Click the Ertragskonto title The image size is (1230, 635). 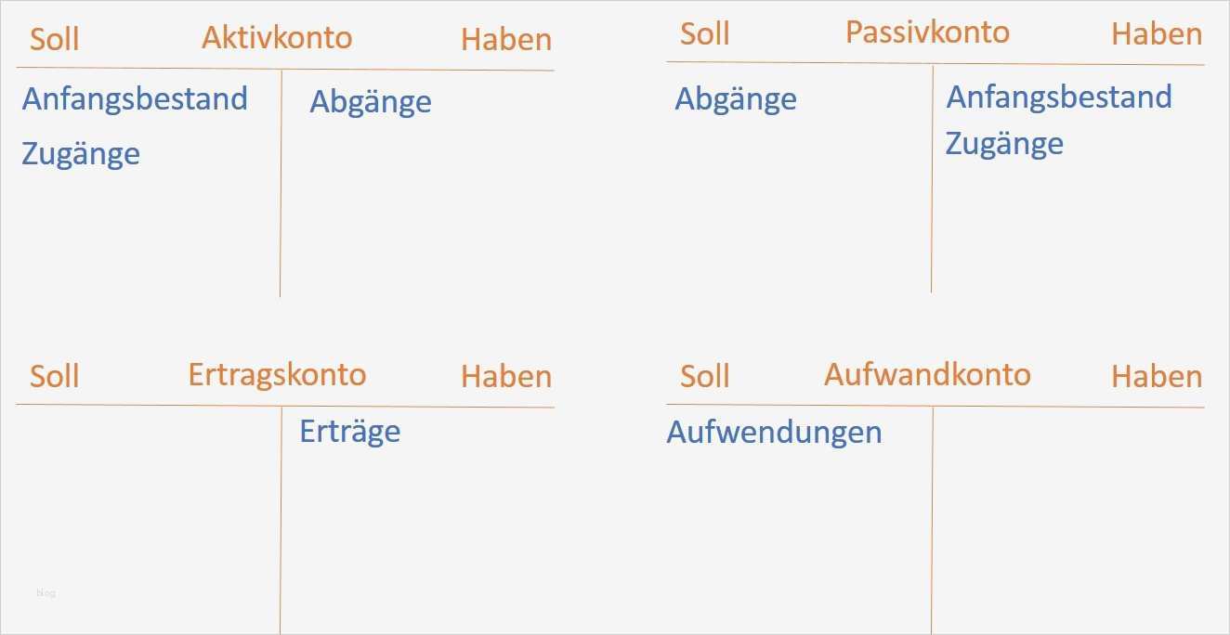(x=277, y=375)
